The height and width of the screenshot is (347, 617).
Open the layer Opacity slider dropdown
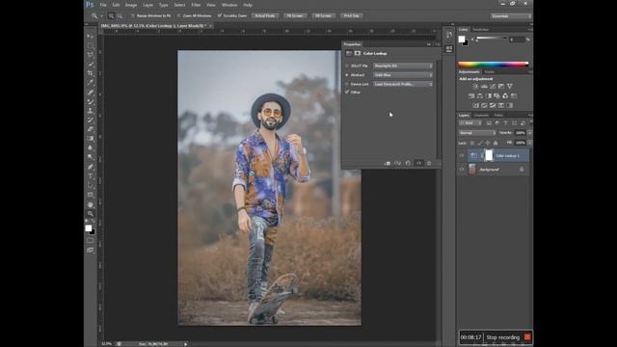tap(529, 133)
